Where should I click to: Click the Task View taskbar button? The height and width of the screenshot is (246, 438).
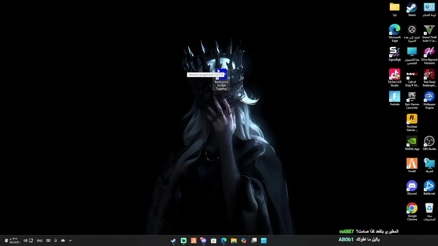pos(254,241)
